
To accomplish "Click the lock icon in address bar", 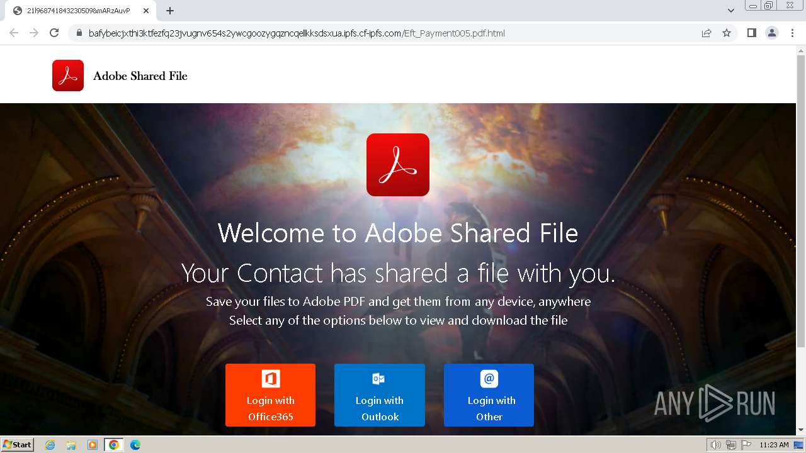I will click(79, 33).
